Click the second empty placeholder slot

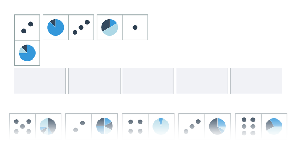(94, 81)
